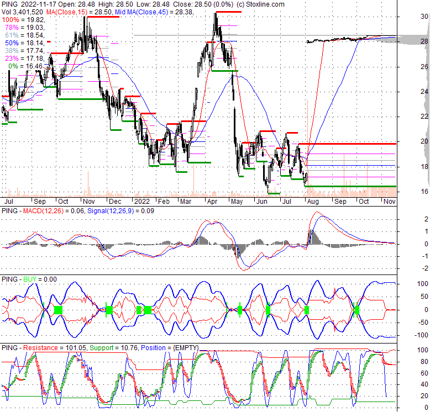
Task: Click the 18 price axis label
Action: point(424,167)
